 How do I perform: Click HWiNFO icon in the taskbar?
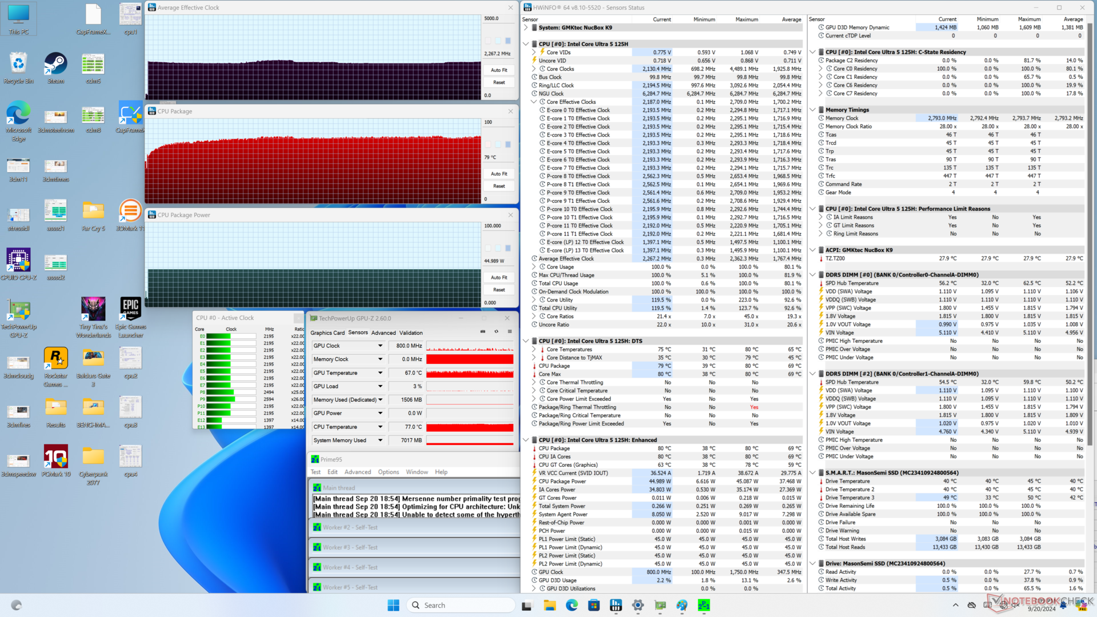pyautogui.click(x=616, y=605)
